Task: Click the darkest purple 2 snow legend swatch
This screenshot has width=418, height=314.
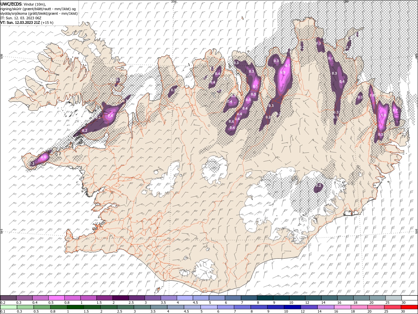Action: coord(121,298)
